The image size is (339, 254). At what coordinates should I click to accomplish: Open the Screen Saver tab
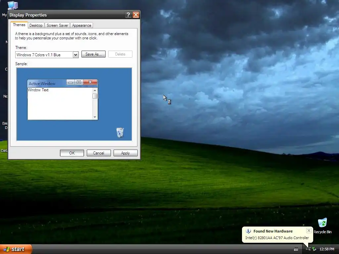pos(57,25)
